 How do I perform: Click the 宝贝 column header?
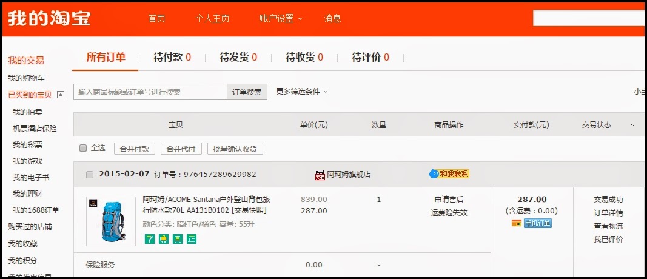click(176, 125)
